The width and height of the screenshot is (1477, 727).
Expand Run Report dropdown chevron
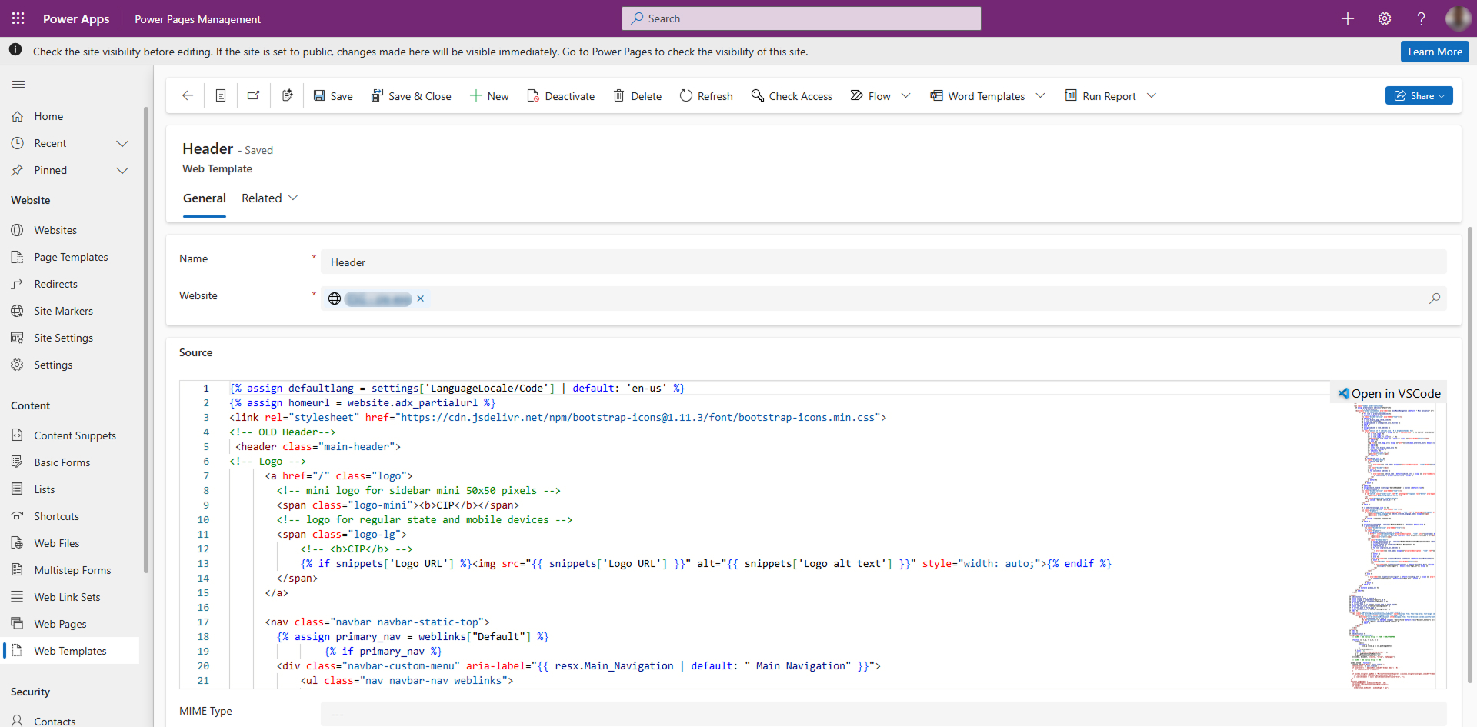1152,96
